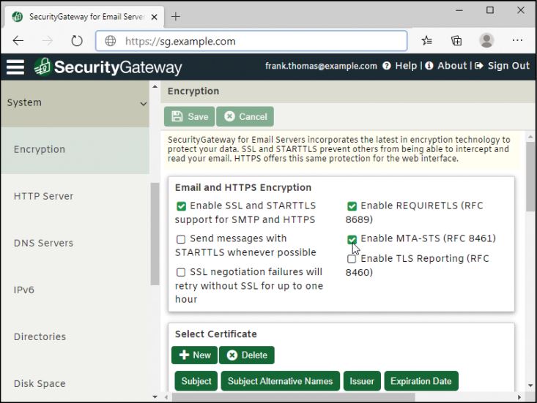Select Encryption in the sidebar
Viewport: 537px width, 403px height.
pos(75,150)
